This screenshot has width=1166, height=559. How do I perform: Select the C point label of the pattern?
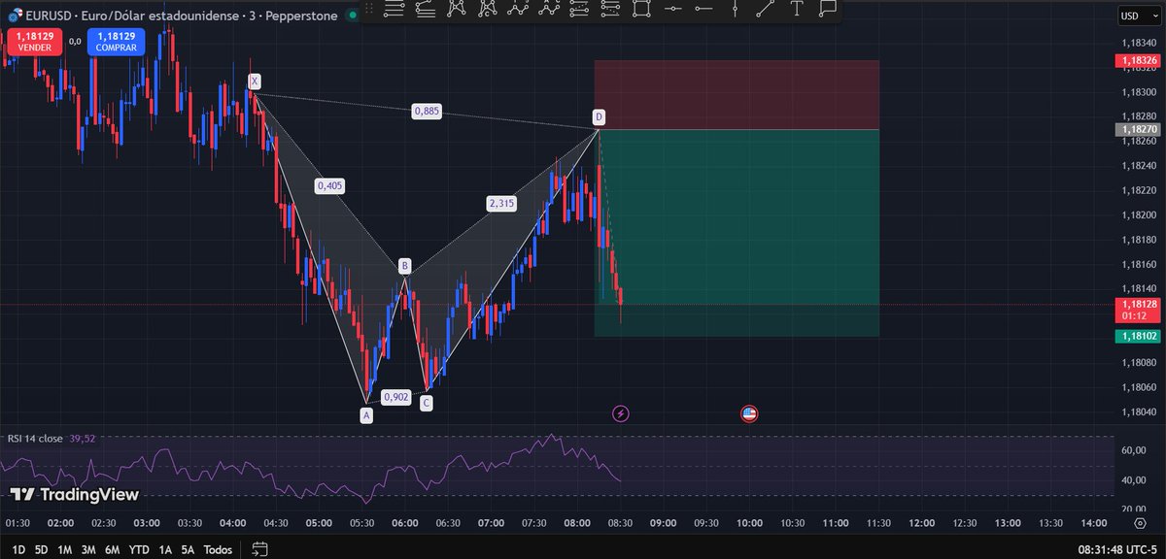click(x=427, y=402)
